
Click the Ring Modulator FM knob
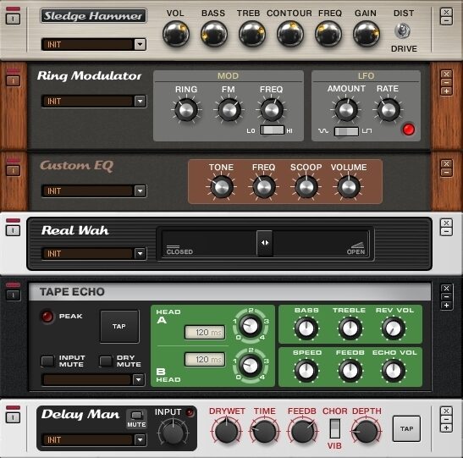[229, 110]
